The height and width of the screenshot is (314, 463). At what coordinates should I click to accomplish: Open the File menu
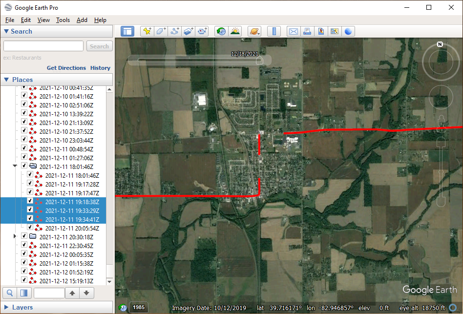[10, 20]
